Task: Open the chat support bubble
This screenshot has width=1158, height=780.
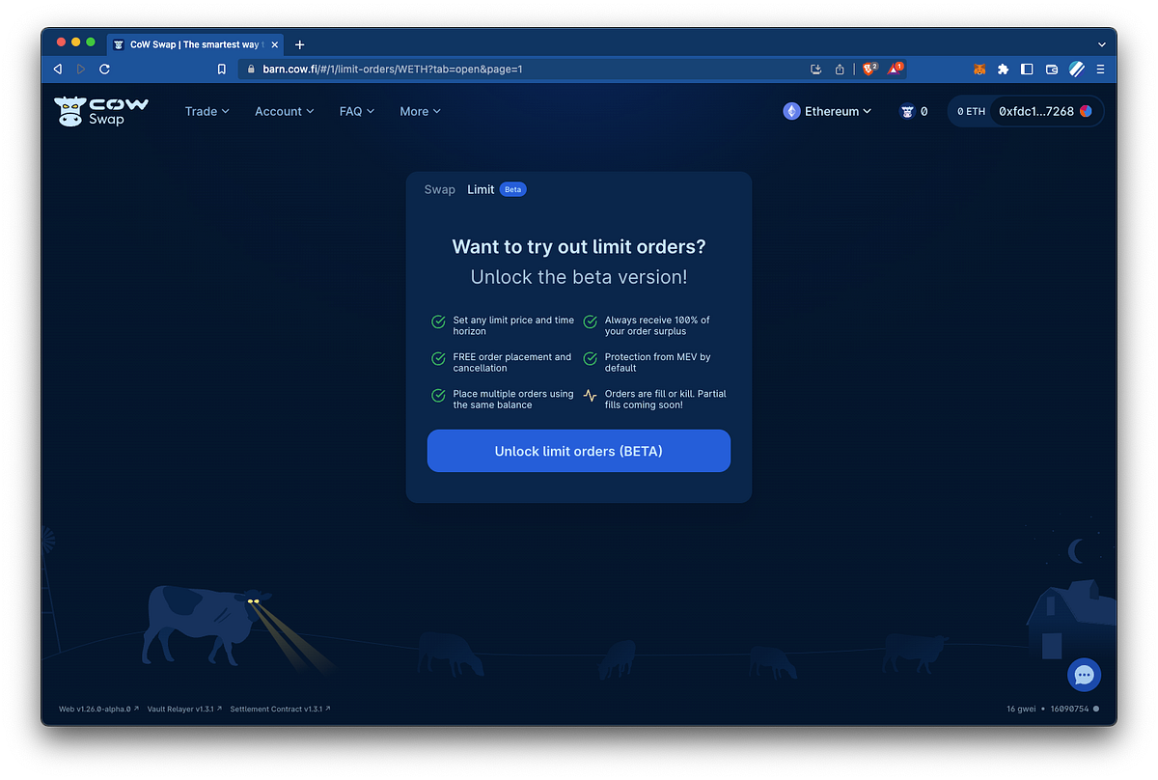Action: [1084, 675]
